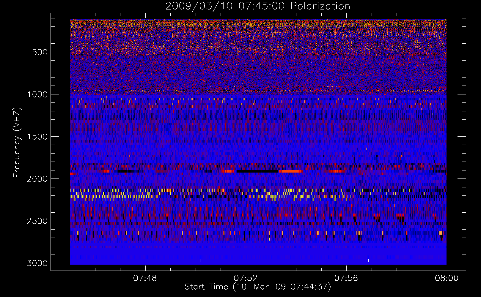The width and height of the screenshot is (481, 297).
Task: Click the bright red bar right of the black bar
Action: click(291, 171)
